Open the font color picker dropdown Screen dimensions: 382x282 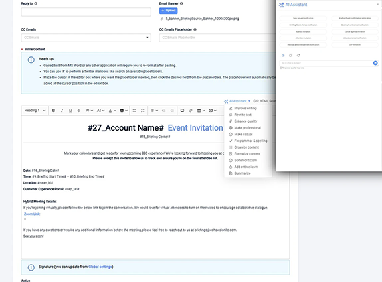pos(112,111)
